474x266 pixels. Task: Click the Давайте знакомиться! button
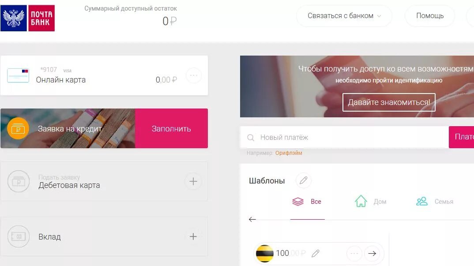pyautogui.click(x=389, y=102)
